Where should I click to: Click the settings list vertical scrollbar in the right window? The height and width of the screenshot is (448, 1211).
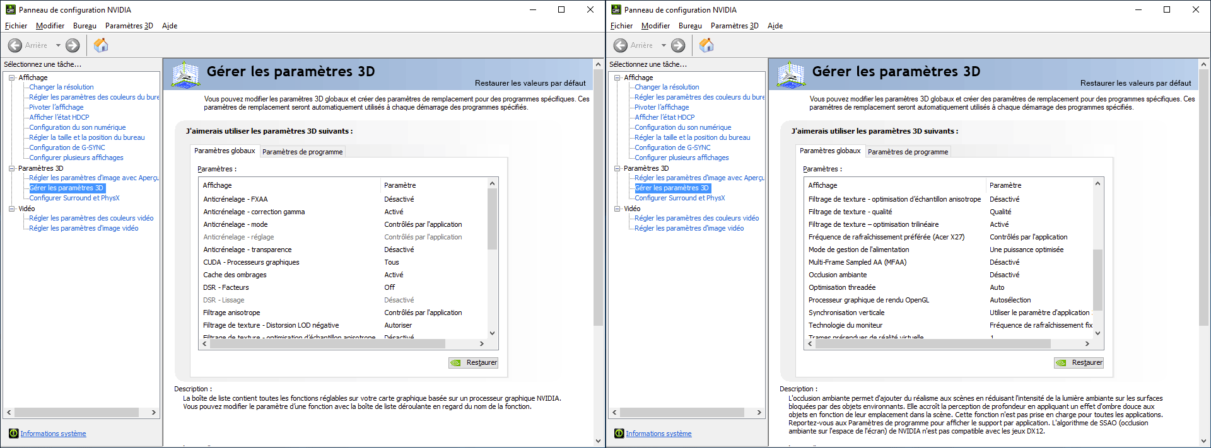tap(1097, 280)
